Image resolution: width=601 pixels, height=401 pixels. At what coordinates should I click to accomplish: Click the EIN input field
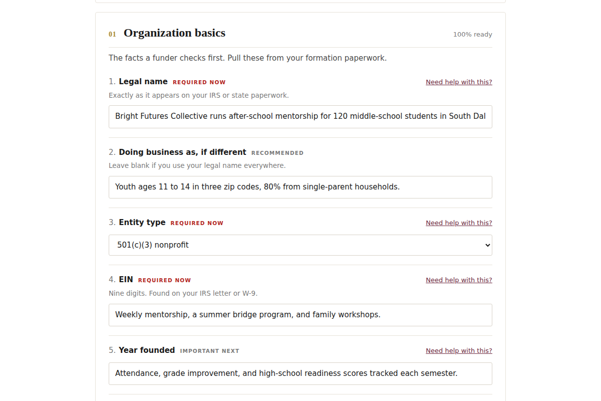300,315
